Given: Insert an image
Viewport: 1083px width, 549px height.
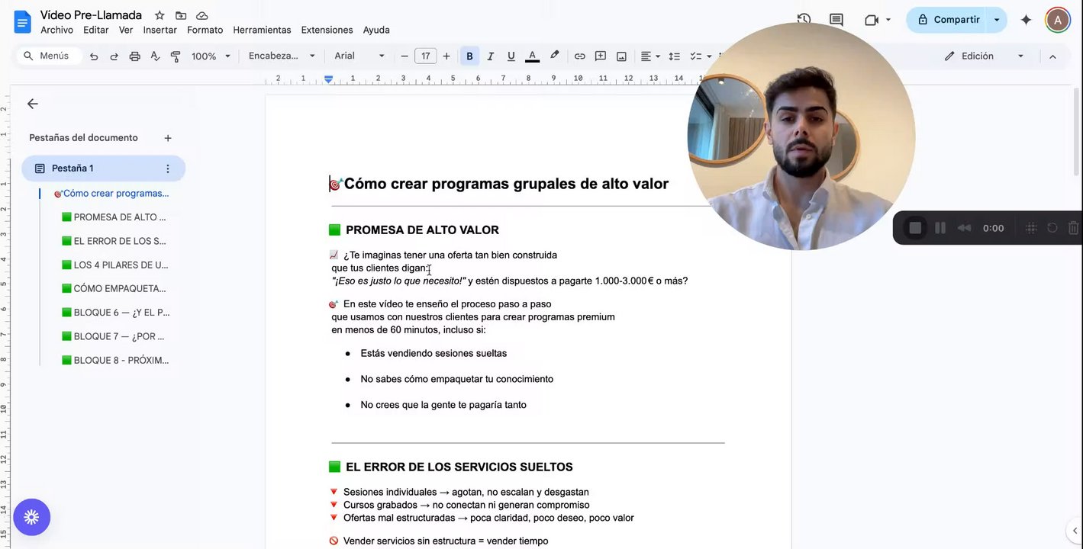Looking at the screenshot, I should point(621,56).
